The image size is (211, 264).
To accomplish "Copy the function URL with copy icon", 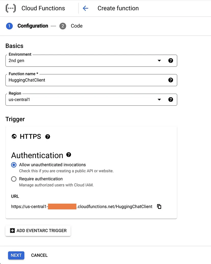I will tap(159, 207).
